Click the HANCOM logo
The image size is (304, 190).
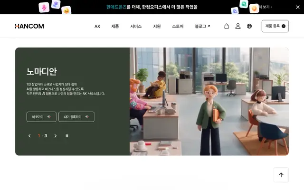click(29, 26)
